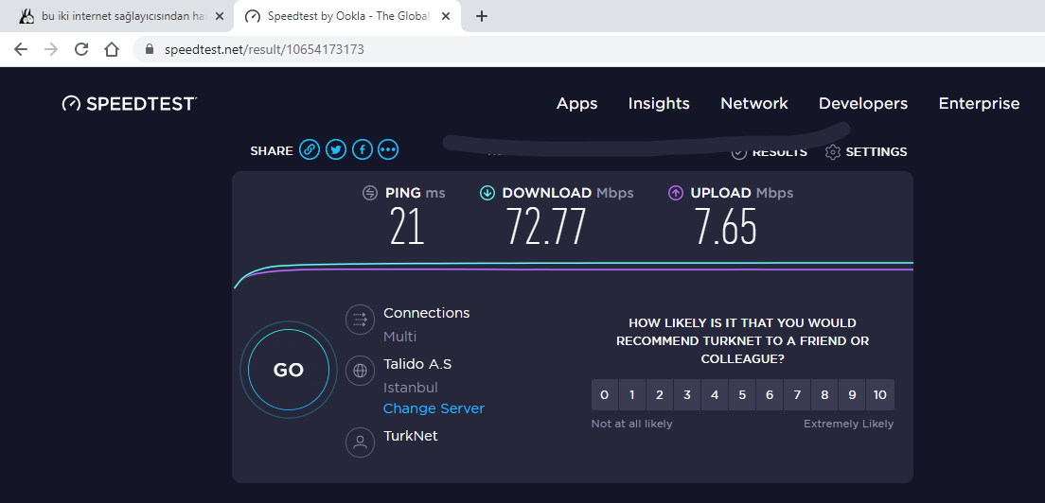Reload the Speedtest page
Viewport: 1045px width, 503px height.
tap(81, 49)
